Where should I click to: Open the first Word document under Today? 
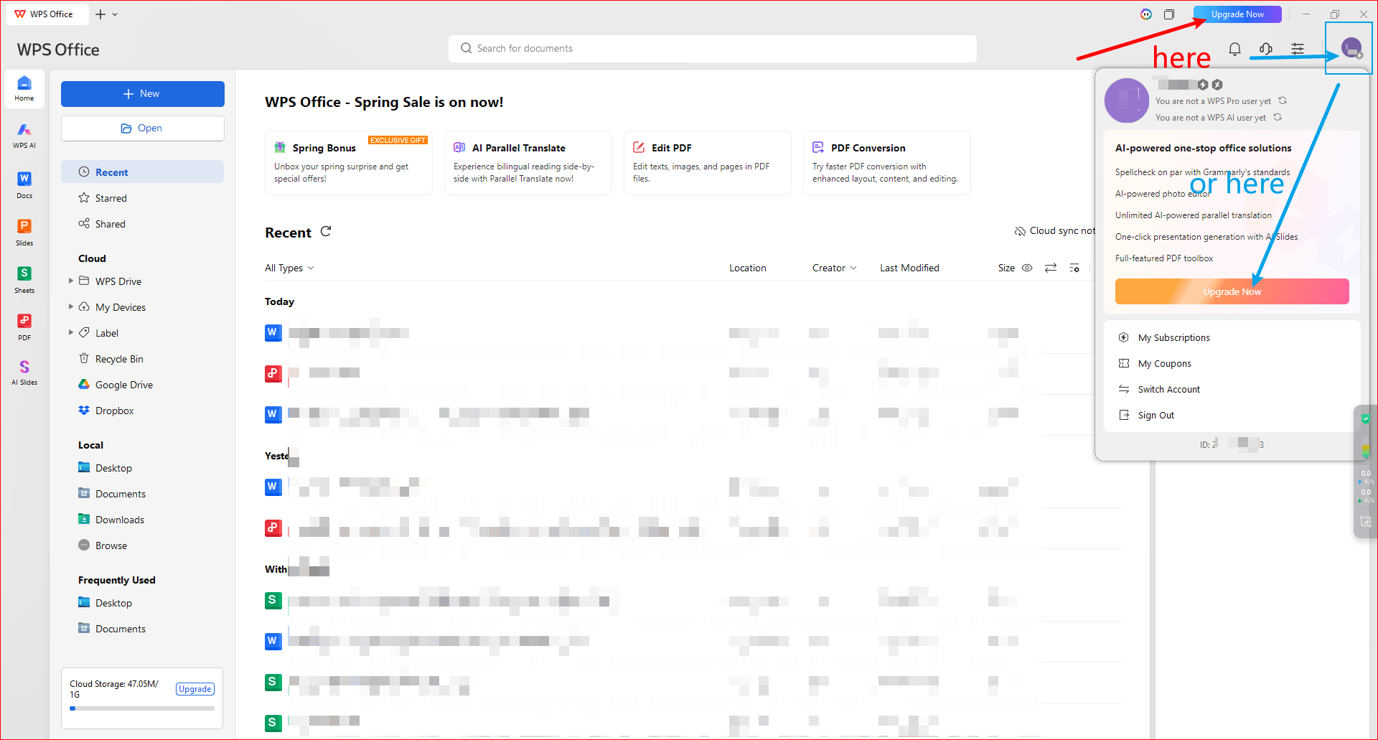click(273, 332)
